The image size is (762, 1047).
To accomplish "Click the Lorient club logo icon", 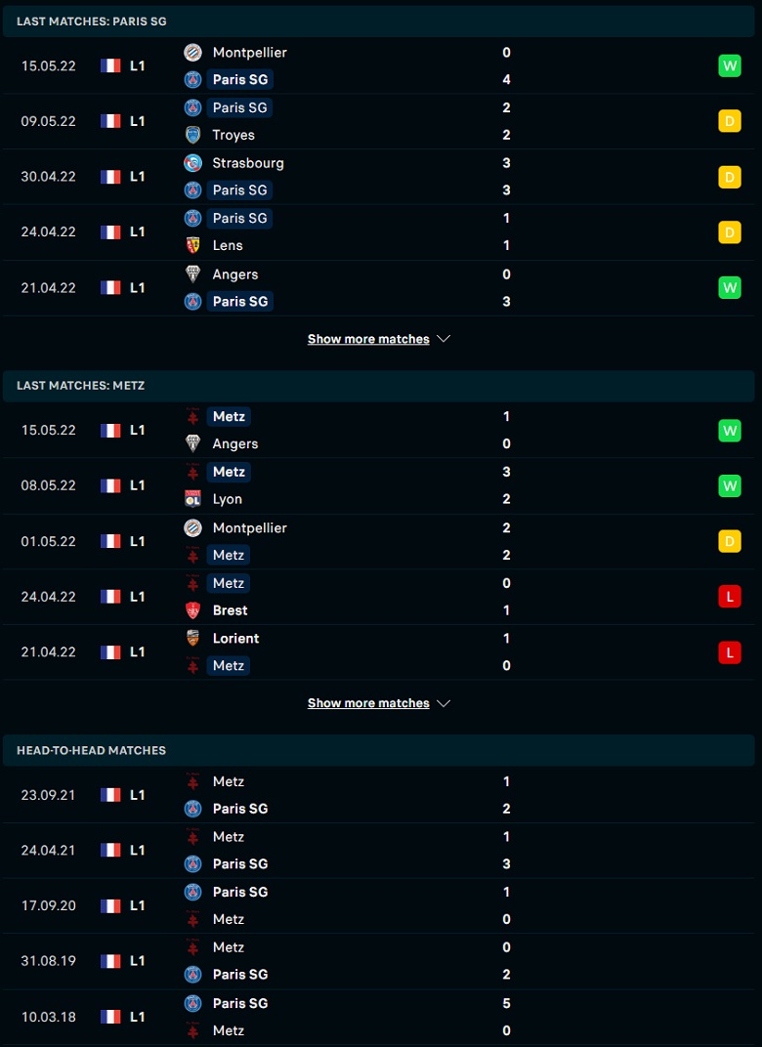I will tap(193, 639).
